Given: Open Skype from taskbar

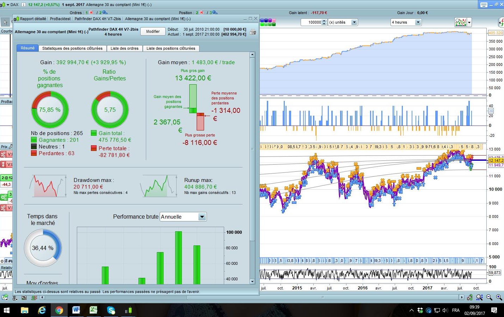Looking at the screenshot, I should (111, 310).
